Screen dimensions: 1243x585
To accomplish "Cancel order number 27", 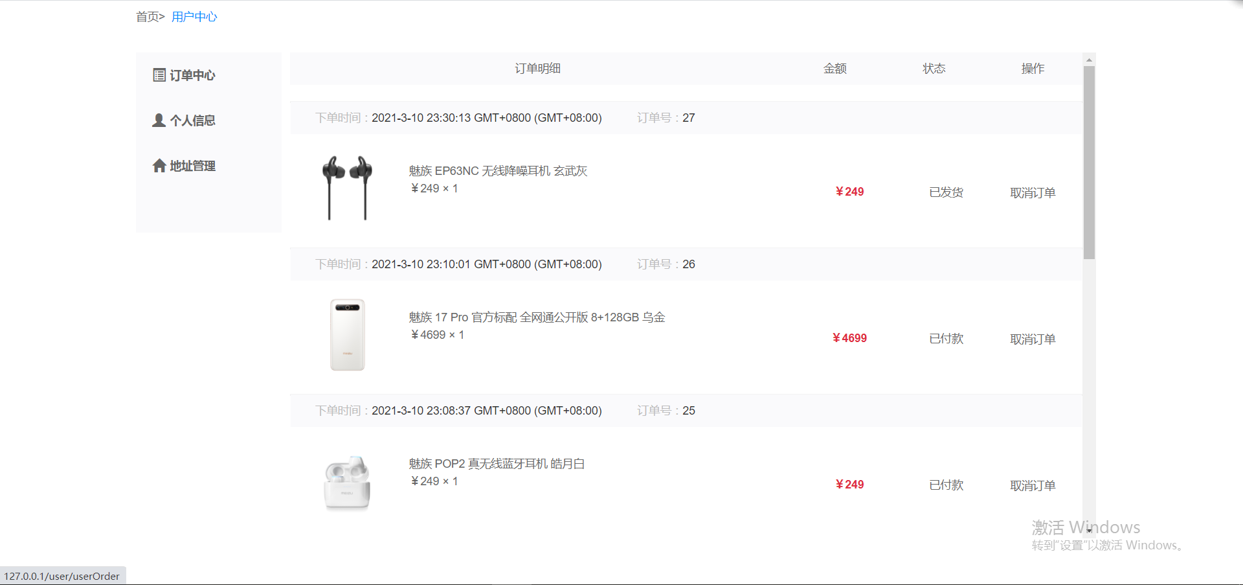I will point(1033,193).
